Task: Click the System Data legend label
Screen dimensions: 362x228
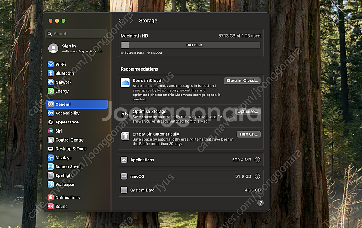Action: click(x=134, y=52)
